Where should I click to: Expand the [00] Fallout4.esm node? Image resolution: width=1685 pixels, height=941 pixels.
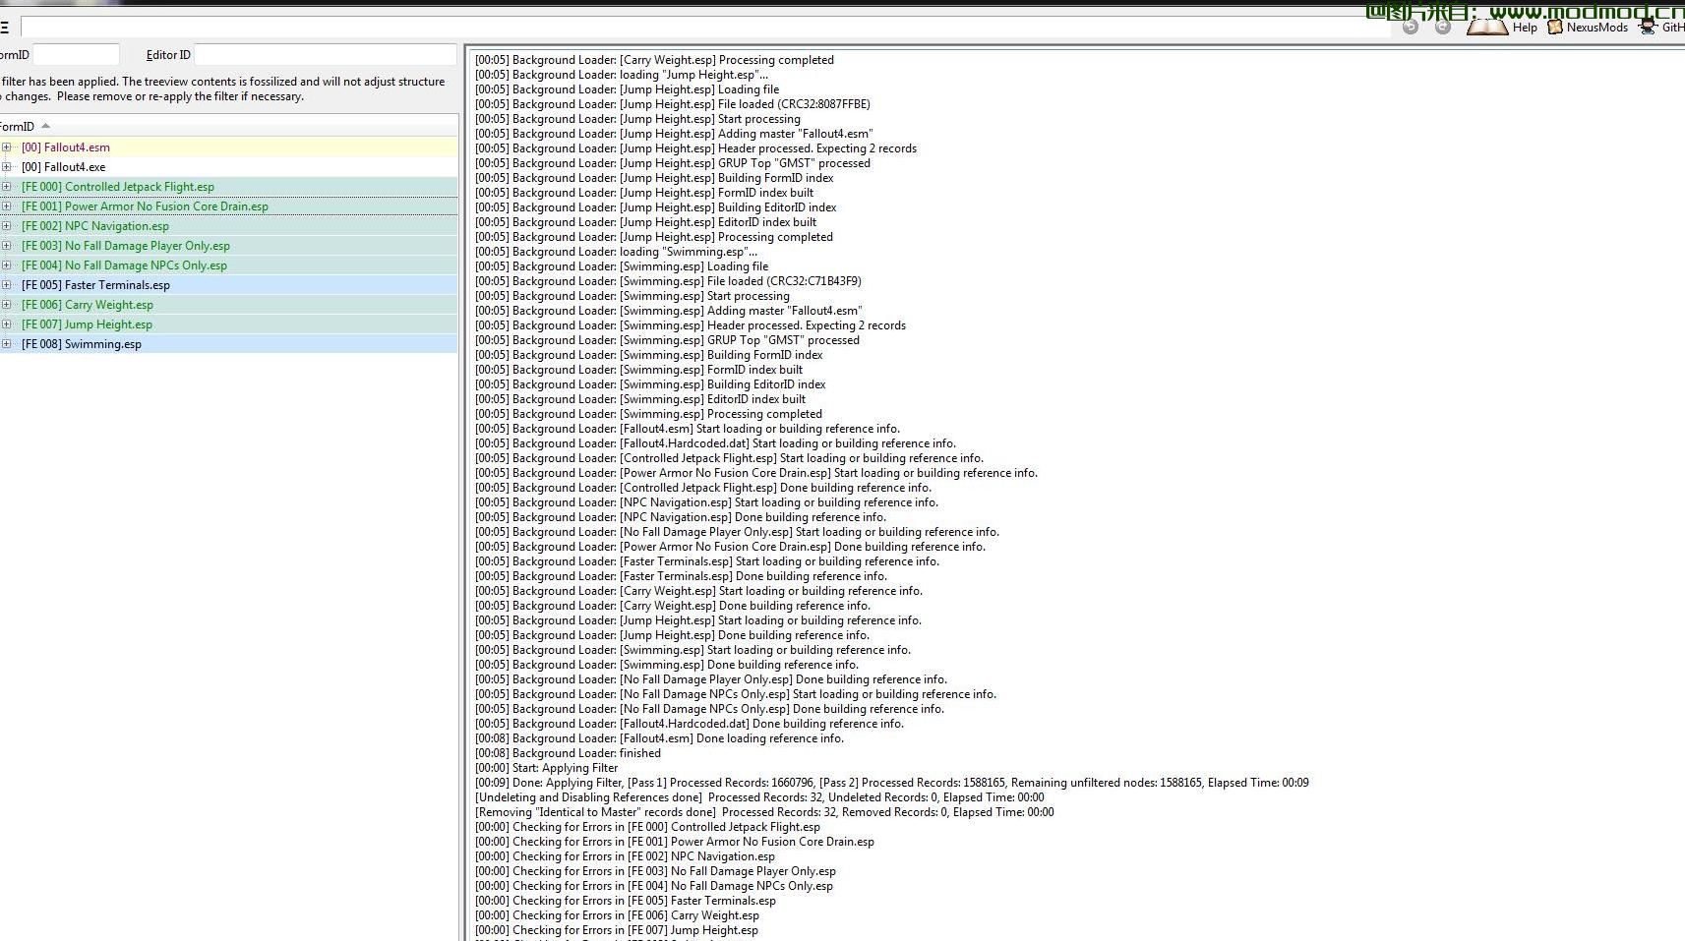6,147
